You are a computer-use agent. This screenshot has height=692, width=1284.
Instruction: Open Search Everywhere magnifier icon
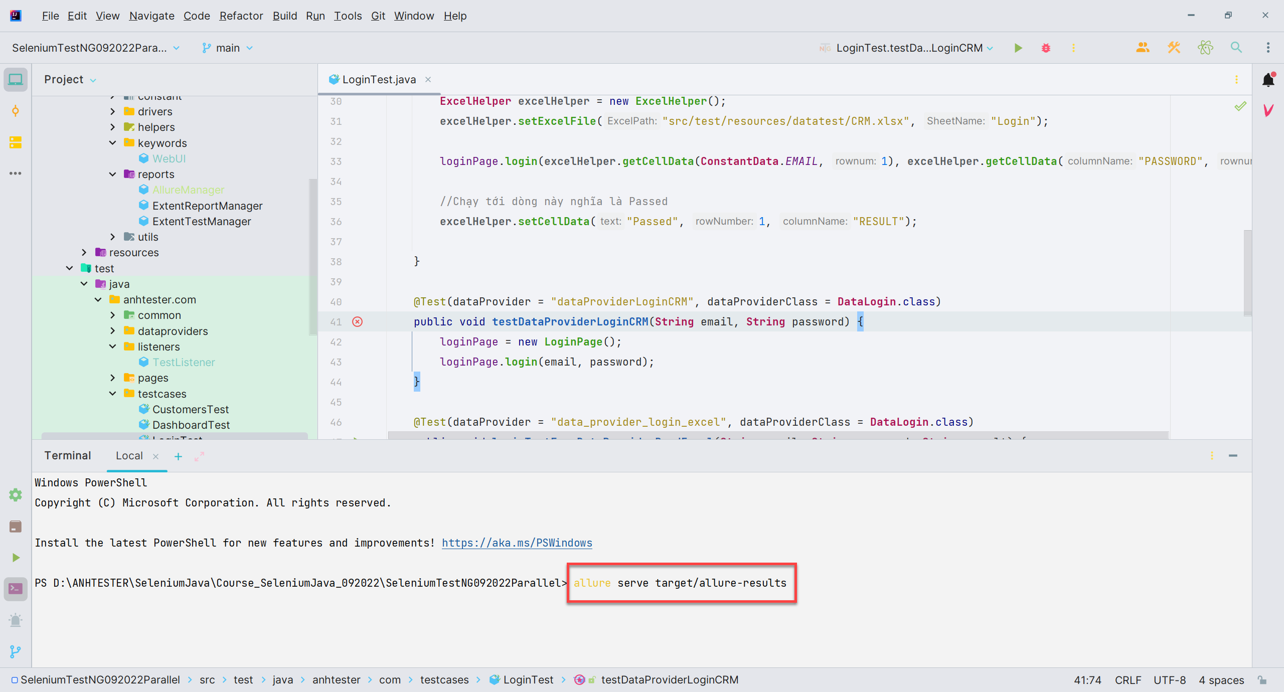point(1236,48)
